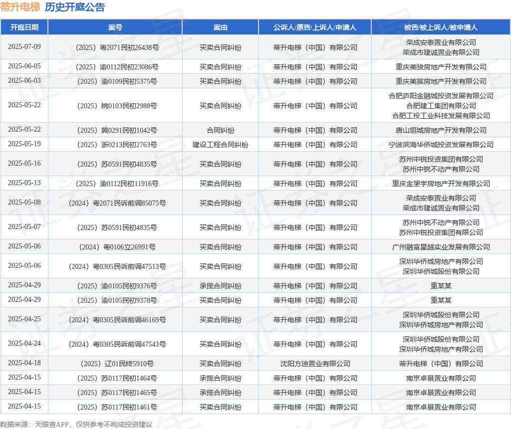The height and width of the screenshot is (429, 511).
Task: Click case number (2024)粤0305民诉前调47513号
Action: point(117,266)
